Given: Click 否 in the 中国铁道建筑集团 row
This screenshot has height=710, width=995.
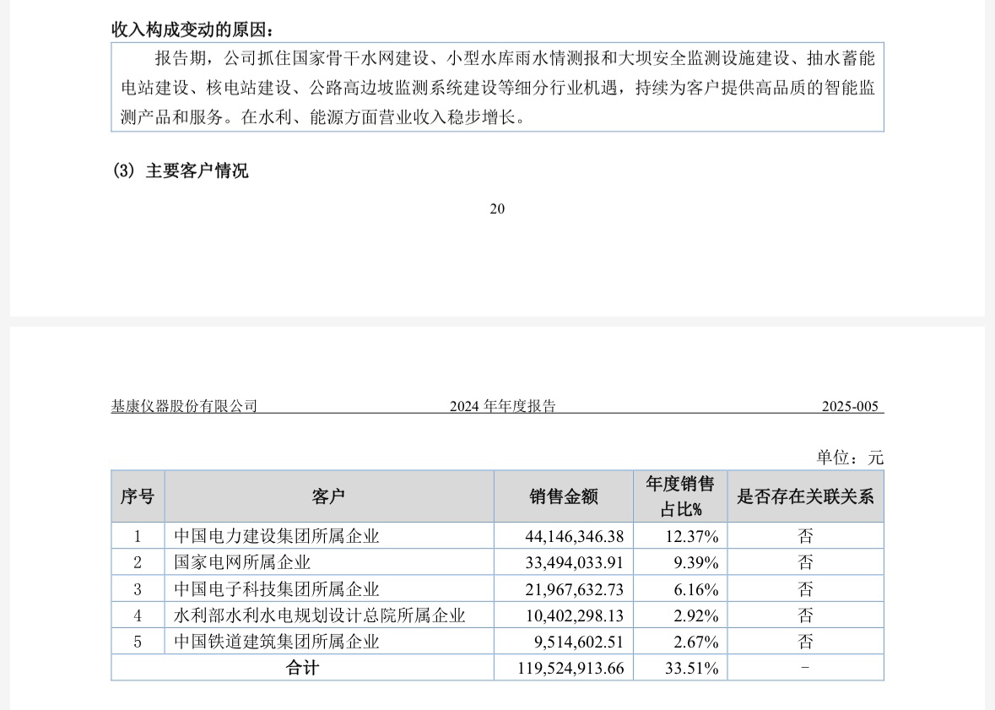Looking at the screenshot, I should (x=805, y=642).
